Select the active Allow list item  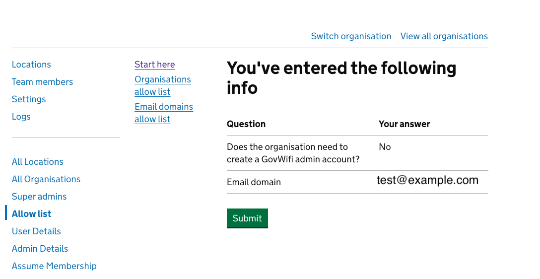32,214
